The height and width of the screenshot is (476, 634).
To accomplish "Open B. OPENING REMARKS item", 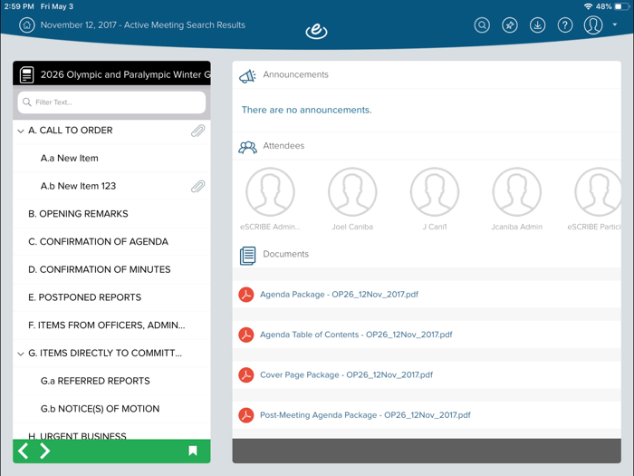I will [111, 214].
